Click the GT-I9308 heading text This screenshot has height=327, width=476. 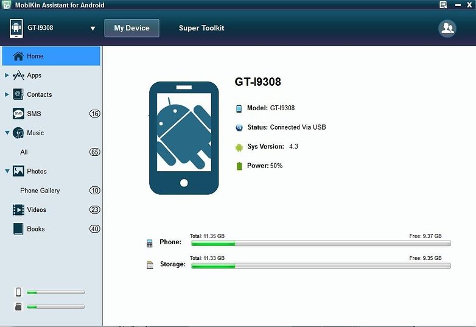[x=257, y=82]
